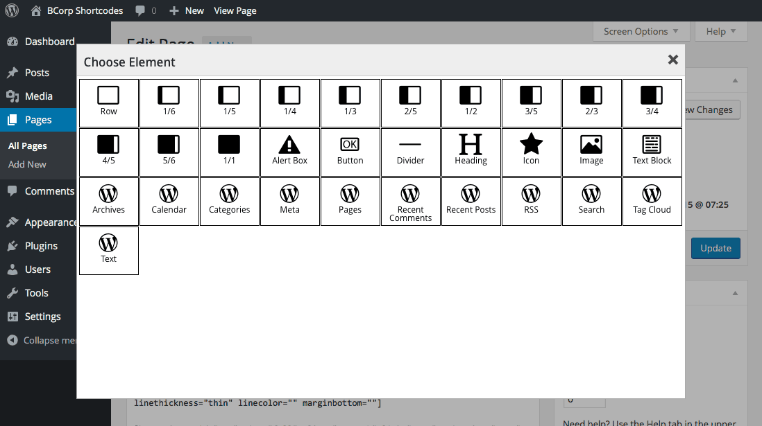
Task: Select the Row element icon
Action: point(109,103)
